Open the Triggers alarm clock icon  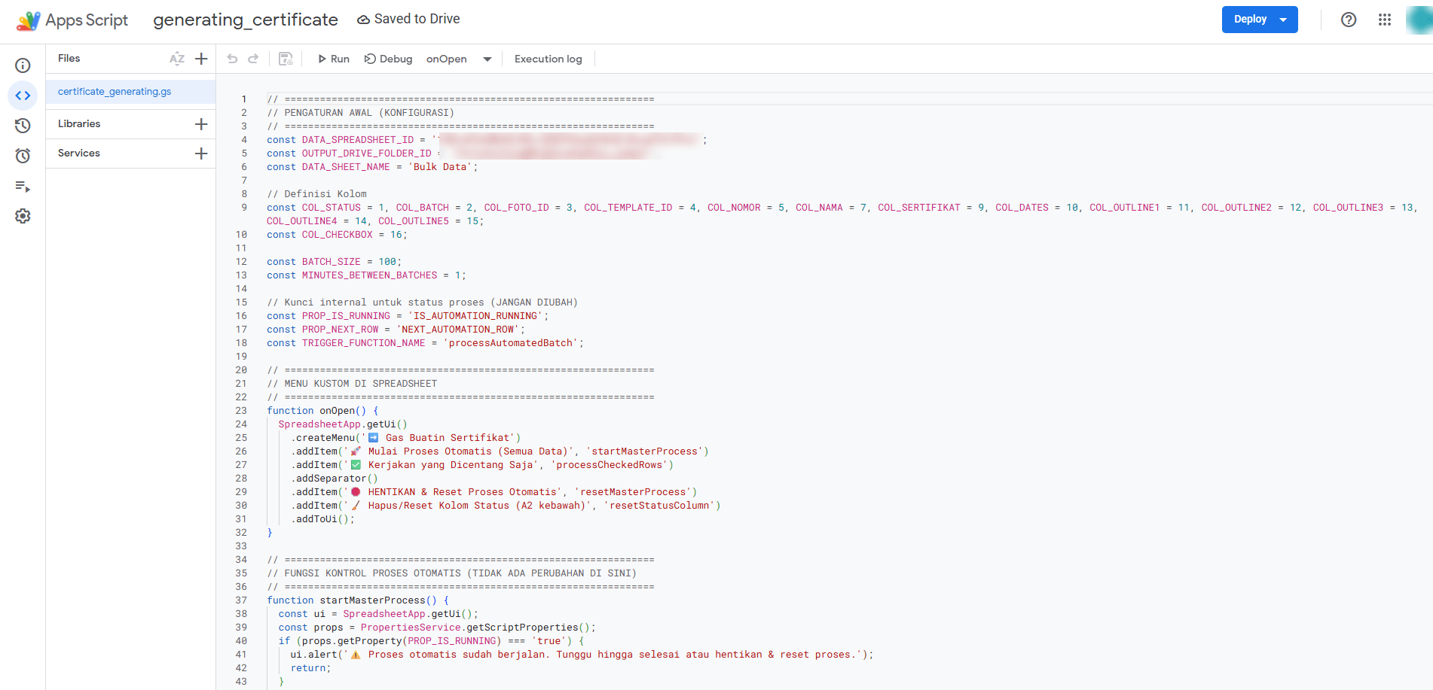pos(23,156)
